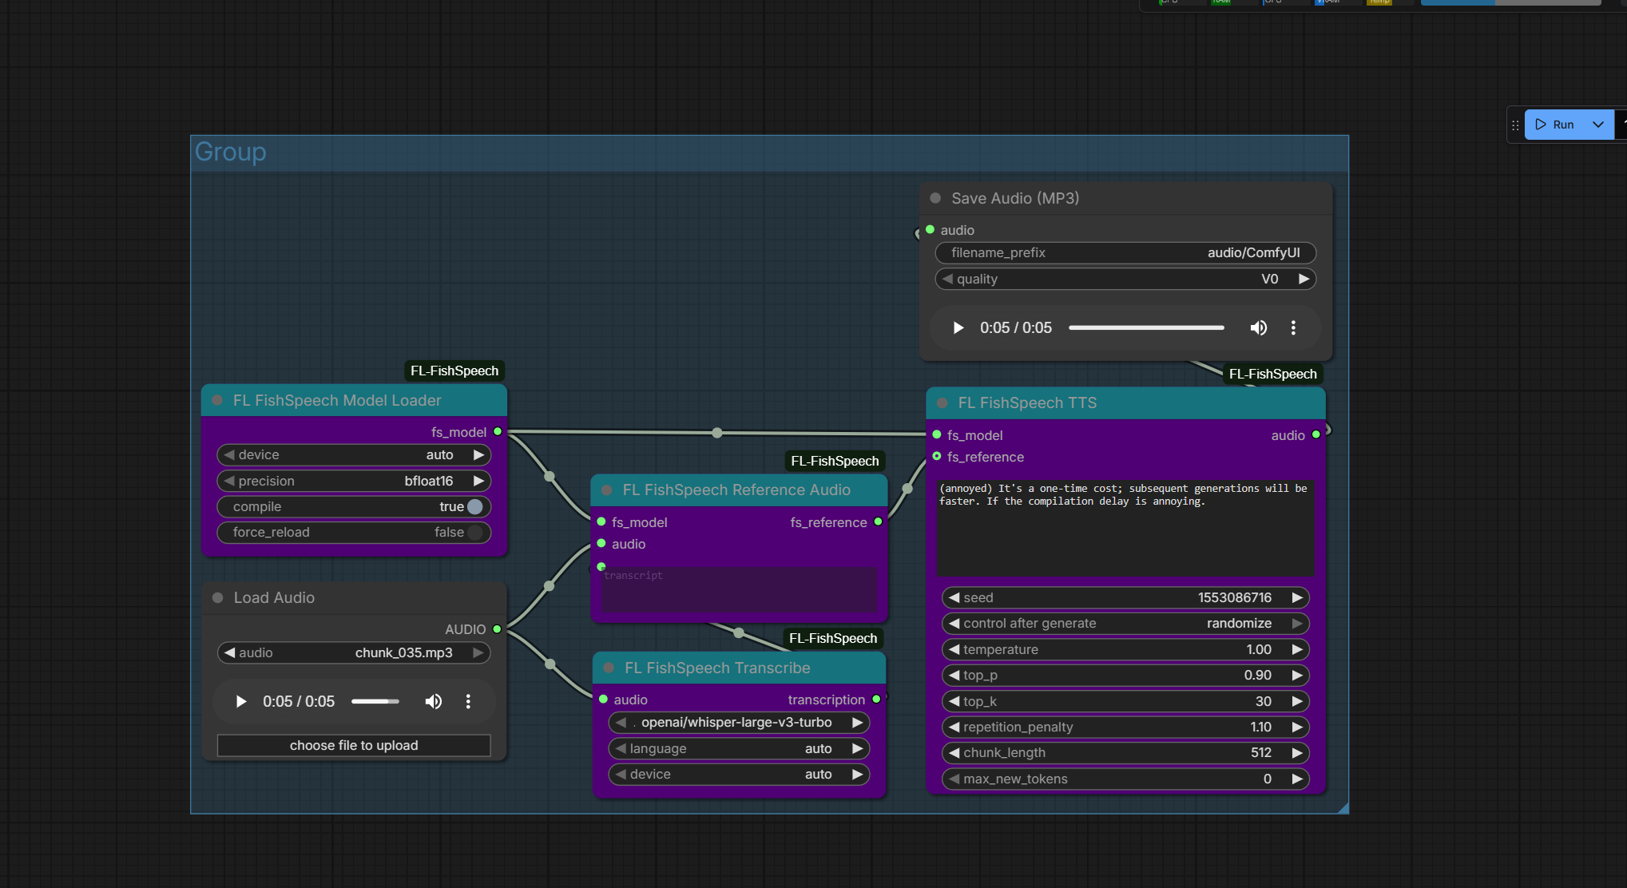
Task: Click the audio output port on FishSpeech TTS
Action: 1316,434
